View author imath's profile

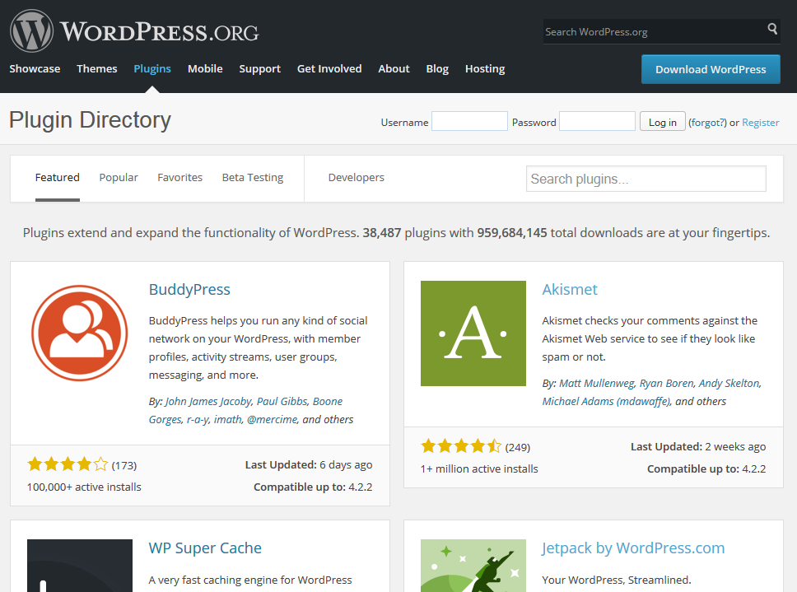(228, 419)
